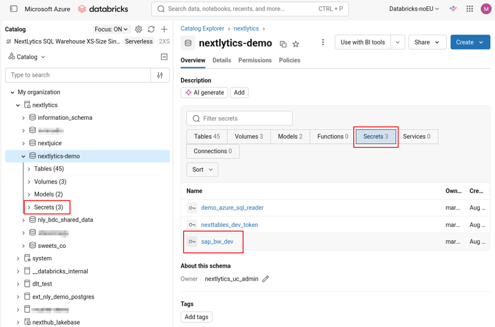Open the kebab menu next to nextlytics-demo
The image size is (495, 327).
pyautogui.click(x=322, y=42)
